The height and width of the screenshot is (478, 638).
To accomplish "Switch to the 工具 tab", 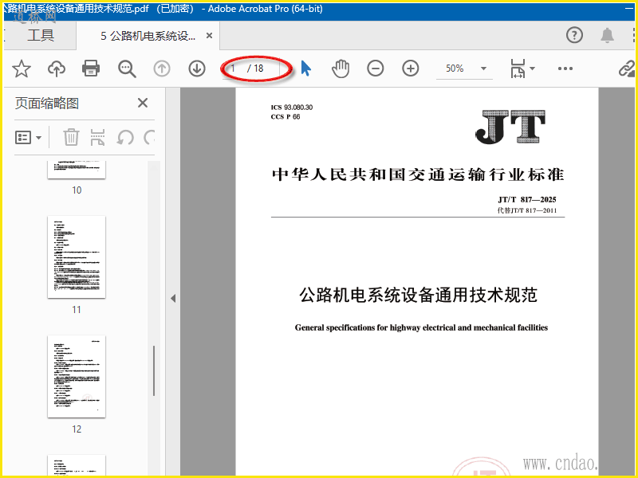I will [x=41, y=35].
